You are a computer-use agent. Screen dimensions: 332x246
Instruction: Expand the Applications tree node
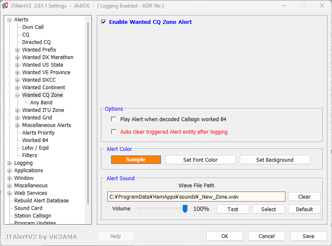[x=9, y=171]
